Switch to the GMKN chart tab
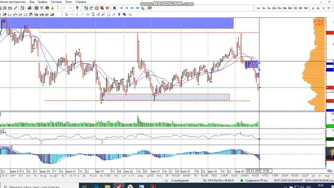This screenshot has height=188, width=334. (x=244, y=175)
